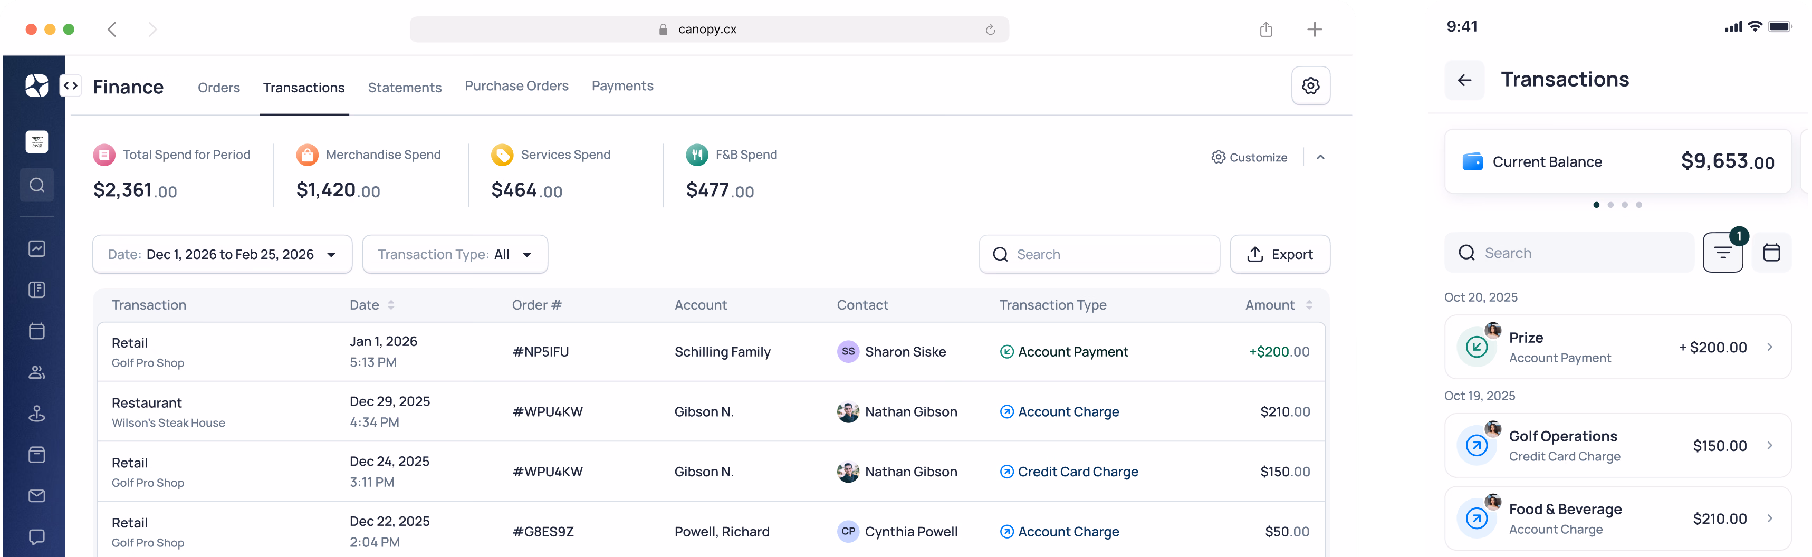
Task: Open Prize transaction details chevron
Action: [x=1770, y=347]
